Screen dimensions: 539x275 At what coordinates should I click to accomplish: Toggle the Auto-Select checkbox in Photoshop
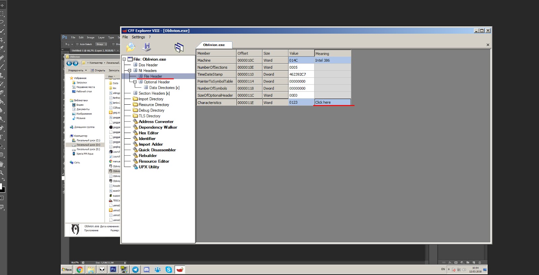pos(77,44)
